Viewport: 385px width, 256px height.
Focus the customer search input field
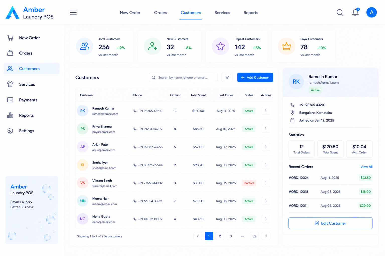183,77
